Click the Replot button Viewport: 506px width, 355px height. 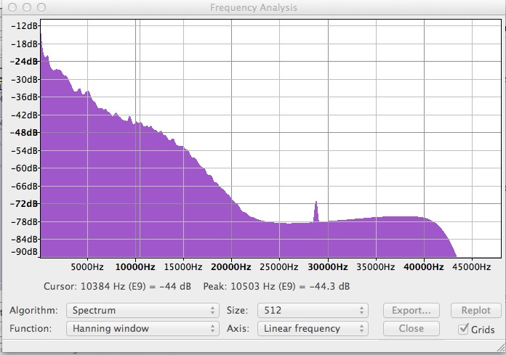tap(476, 311)
